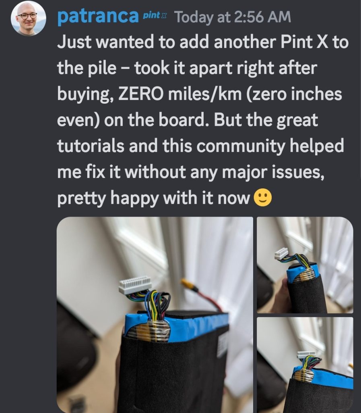Click the white connector in large photo
Image resolution: width=361 pixels, height=413 pixels.
[x=135, y=285]
